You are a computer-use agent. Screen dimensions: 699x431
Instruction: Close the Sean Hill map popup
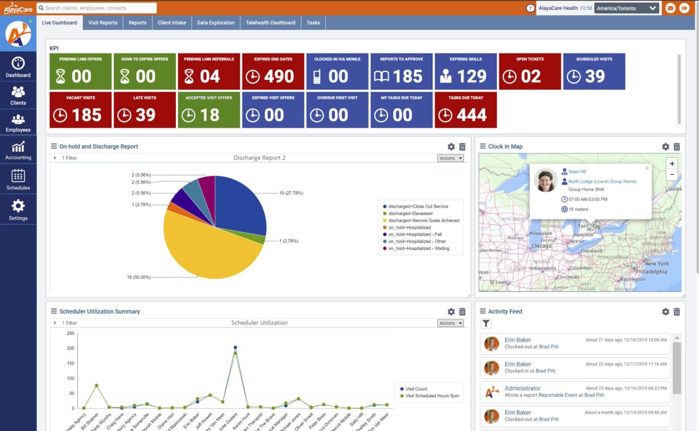point(647,168)
